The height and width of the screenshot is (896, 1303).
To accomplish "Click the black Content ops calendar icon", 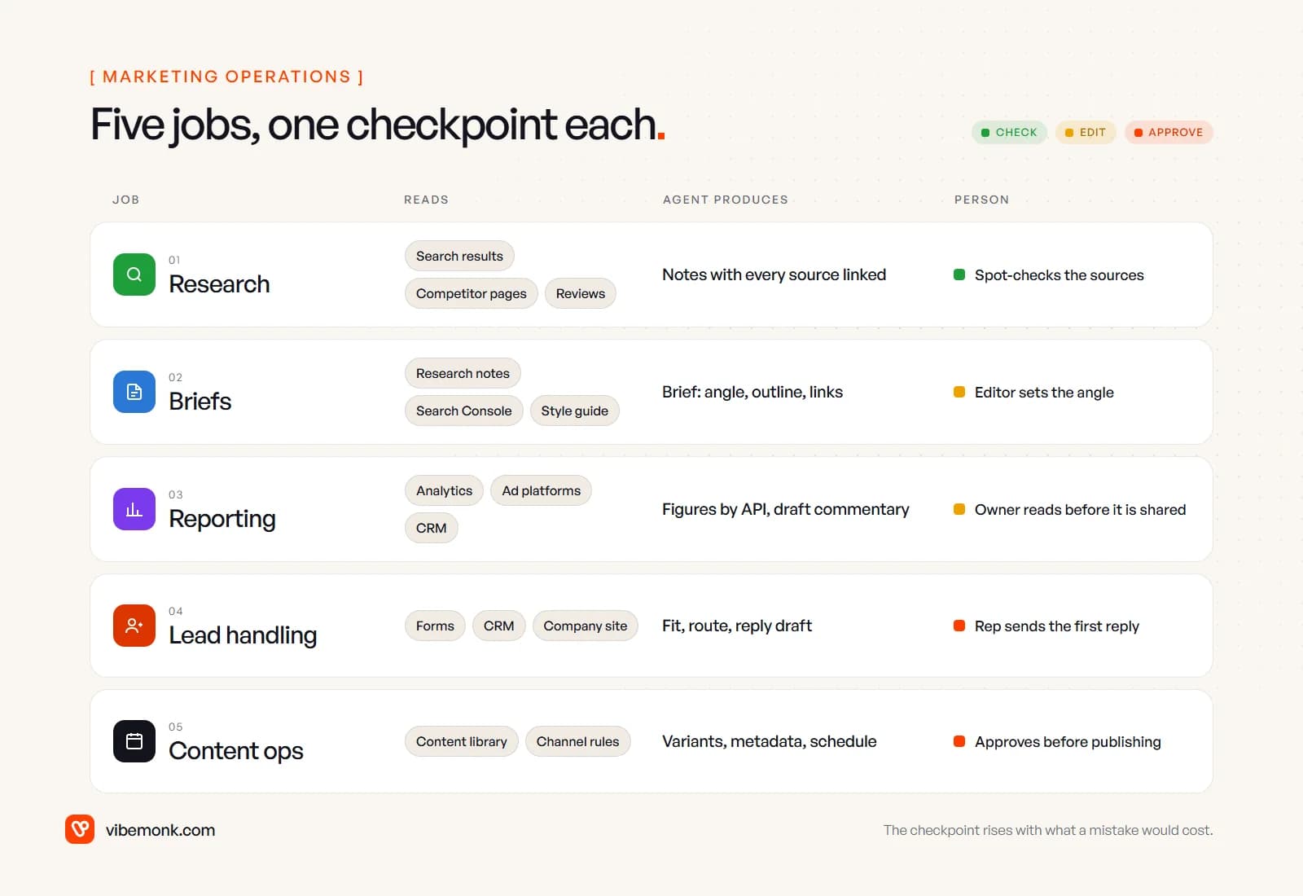I will point(134,741).
